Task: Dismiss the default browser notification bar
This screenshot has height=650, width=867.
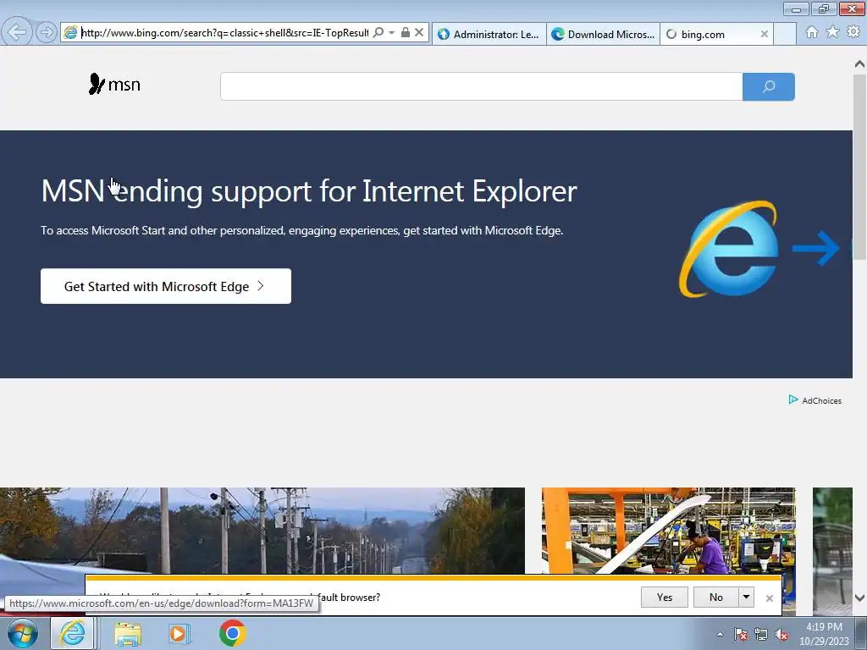Action: pyautogui.click(x=769, y=598)
